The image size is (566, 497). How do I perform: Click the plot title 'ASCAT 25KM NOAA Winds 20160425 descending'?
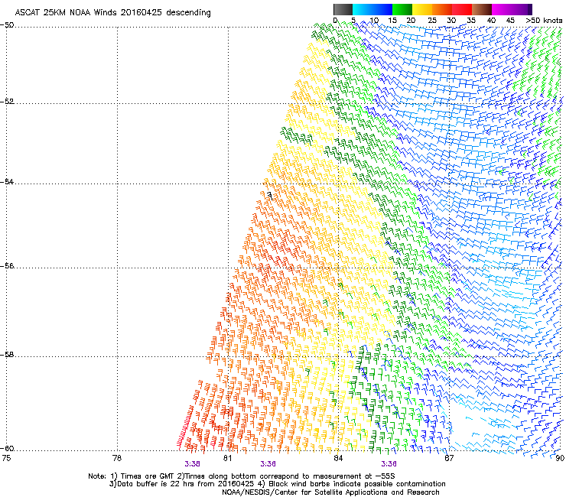(x=113, y=12)
